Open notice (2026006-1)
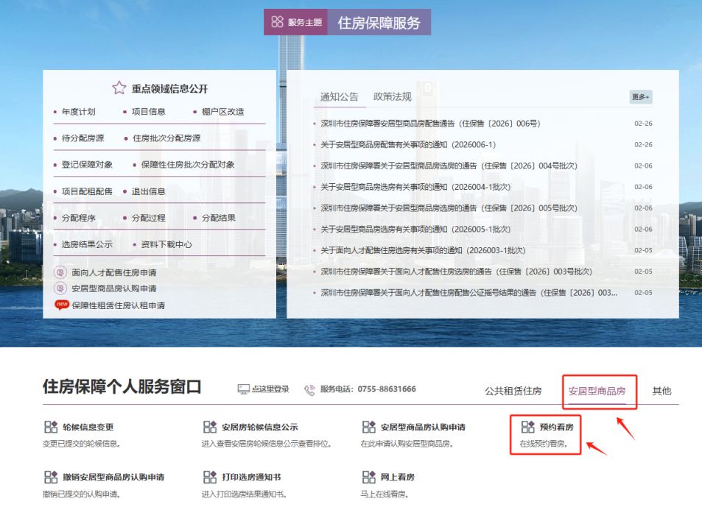This screenshot has width=702, height=507. tap(408, 144)
